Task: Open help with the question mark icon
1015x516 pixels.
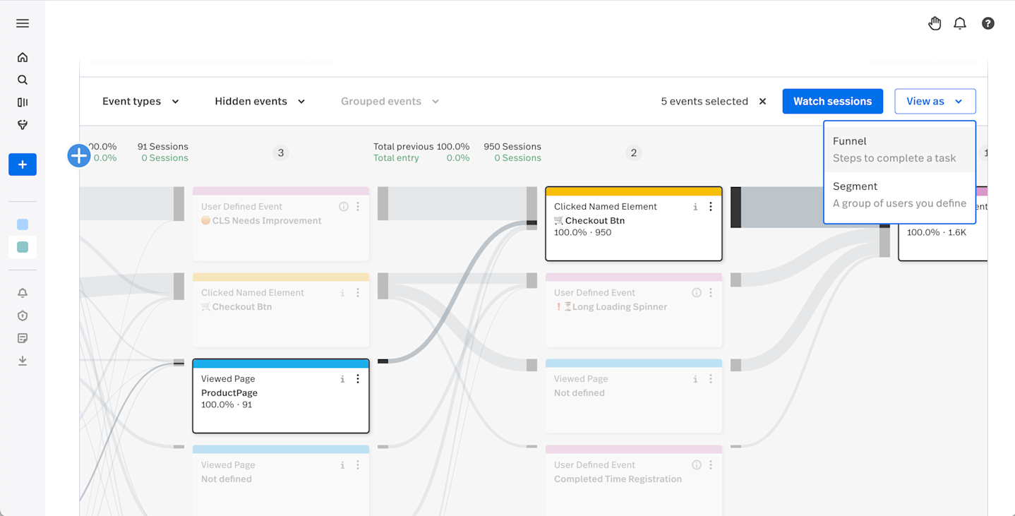Action: [x=987, y=23]
